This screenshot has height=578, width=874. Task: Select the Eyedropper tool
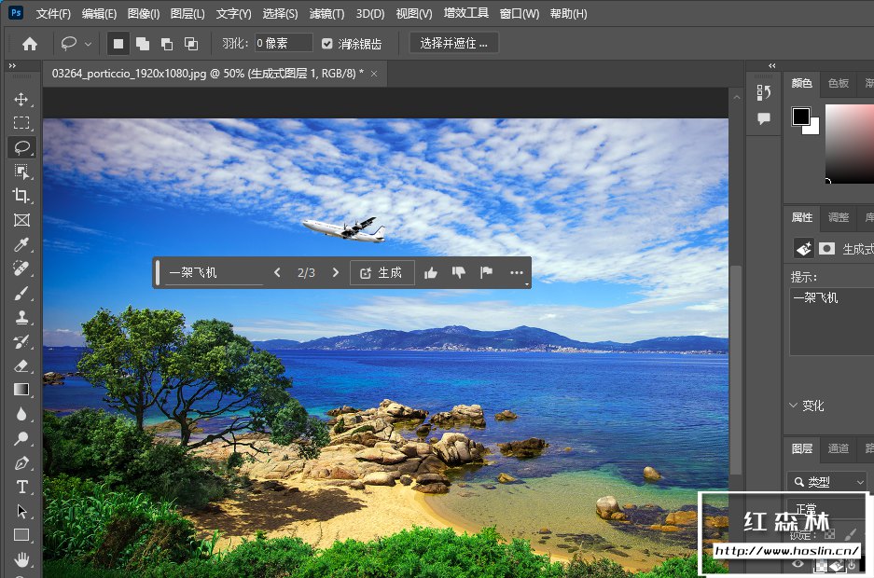[x=21, y=244]
